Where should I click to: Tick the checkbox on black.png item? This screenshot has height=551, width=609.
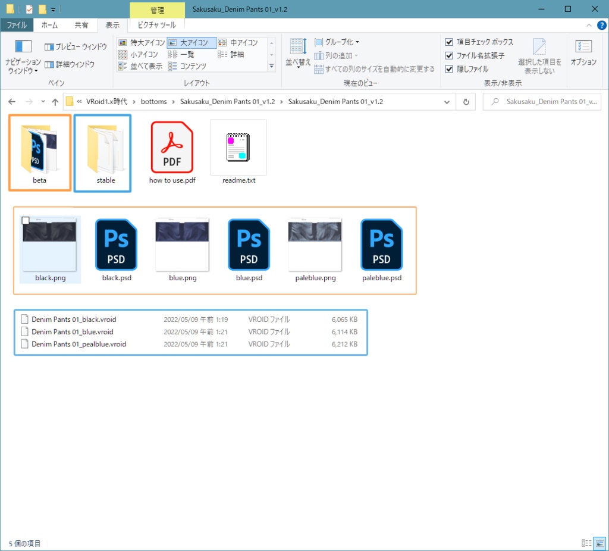[x=26, y=221]
